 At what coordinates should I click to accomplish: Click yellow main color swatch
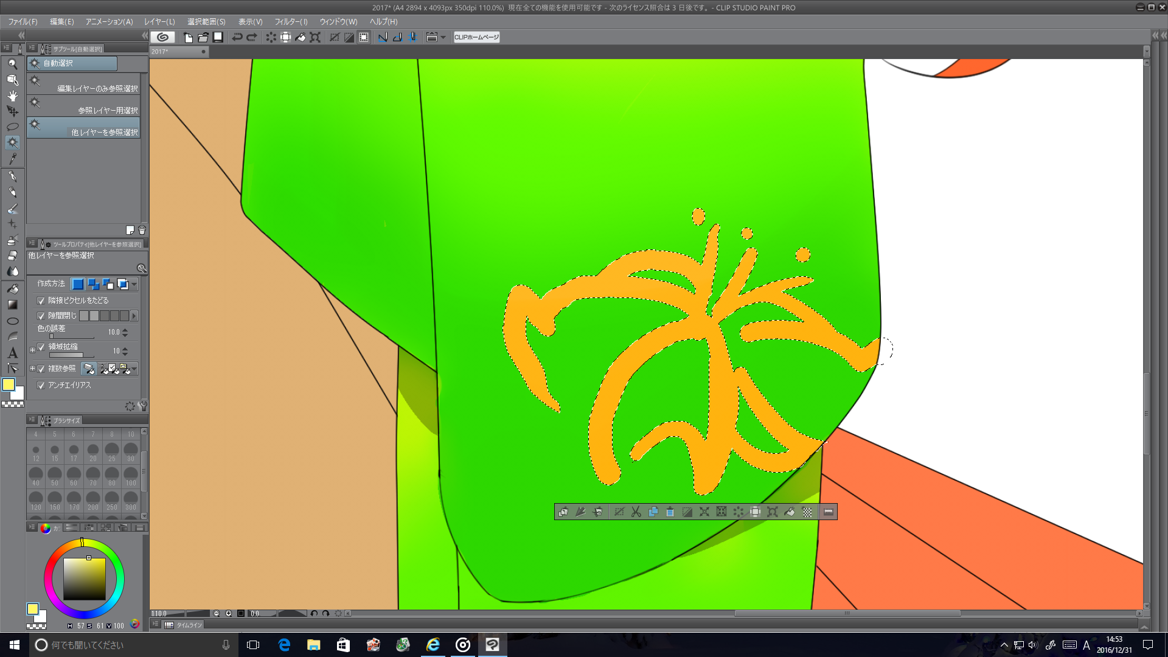click(x=9, y=384)
